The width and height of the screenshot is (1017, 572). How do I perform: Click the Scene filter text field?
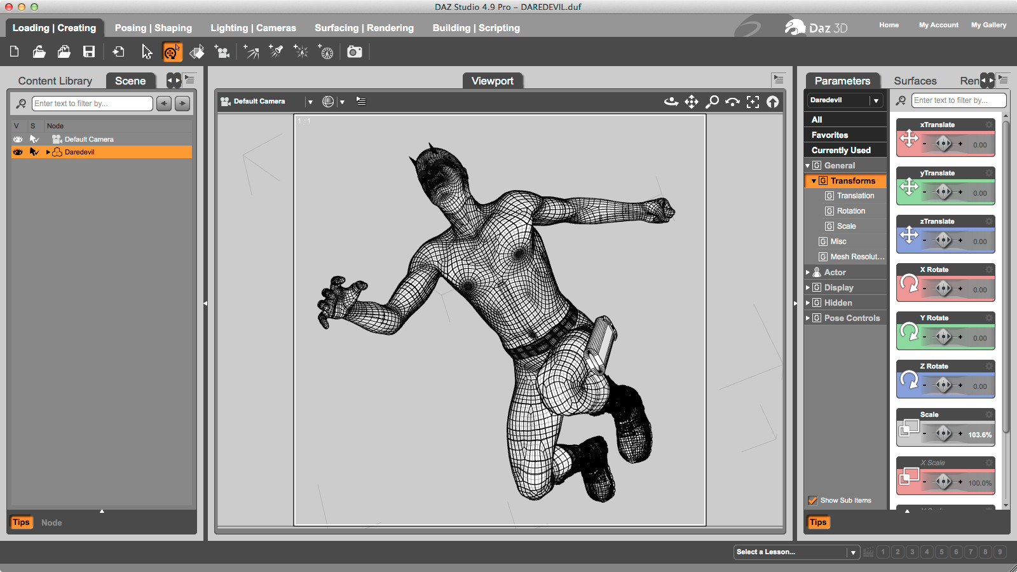click(x=92, y=104)
